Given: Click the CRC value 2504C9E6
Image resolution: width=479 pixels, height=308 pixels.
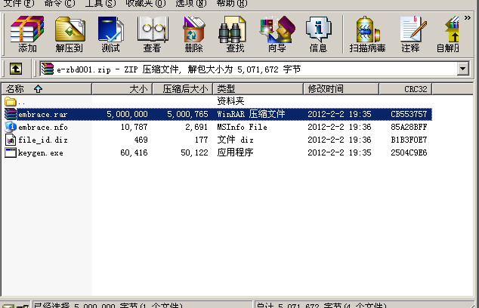Looking at the screenshot, I should pyautogui.click(x=409, y=152).
